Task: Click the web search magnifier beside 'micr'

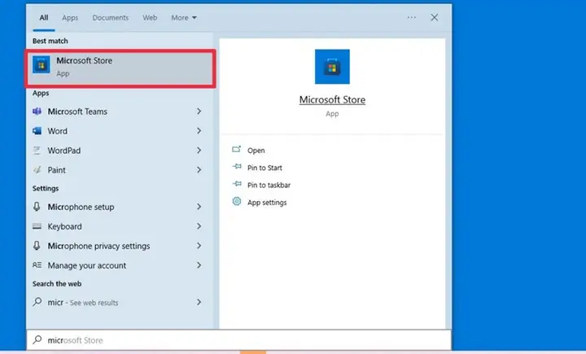Action: pos(37,302)
